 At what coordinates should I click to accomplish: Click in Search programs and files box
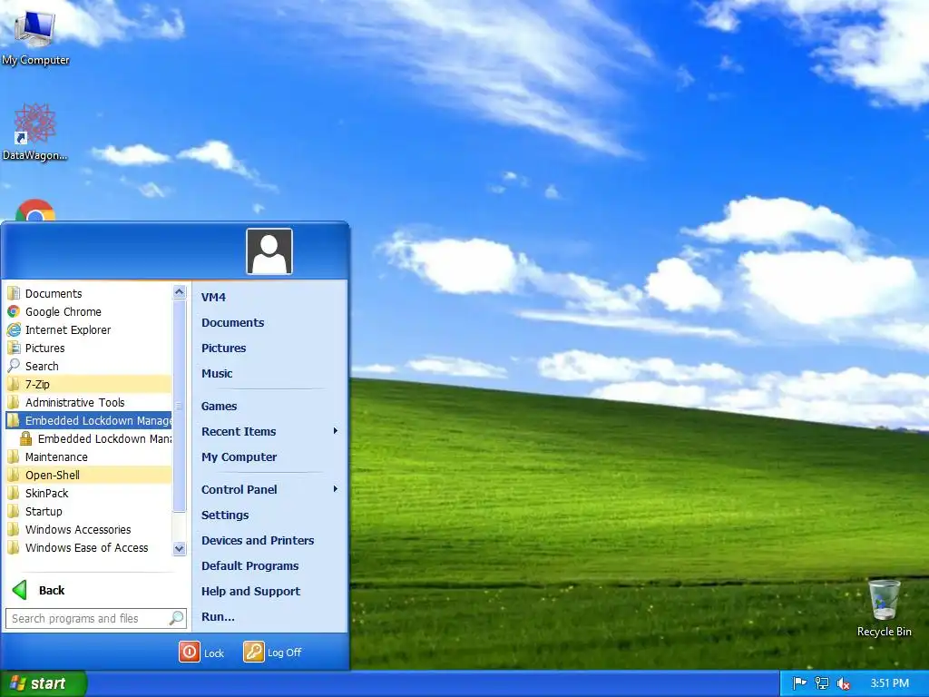(96, 618)
